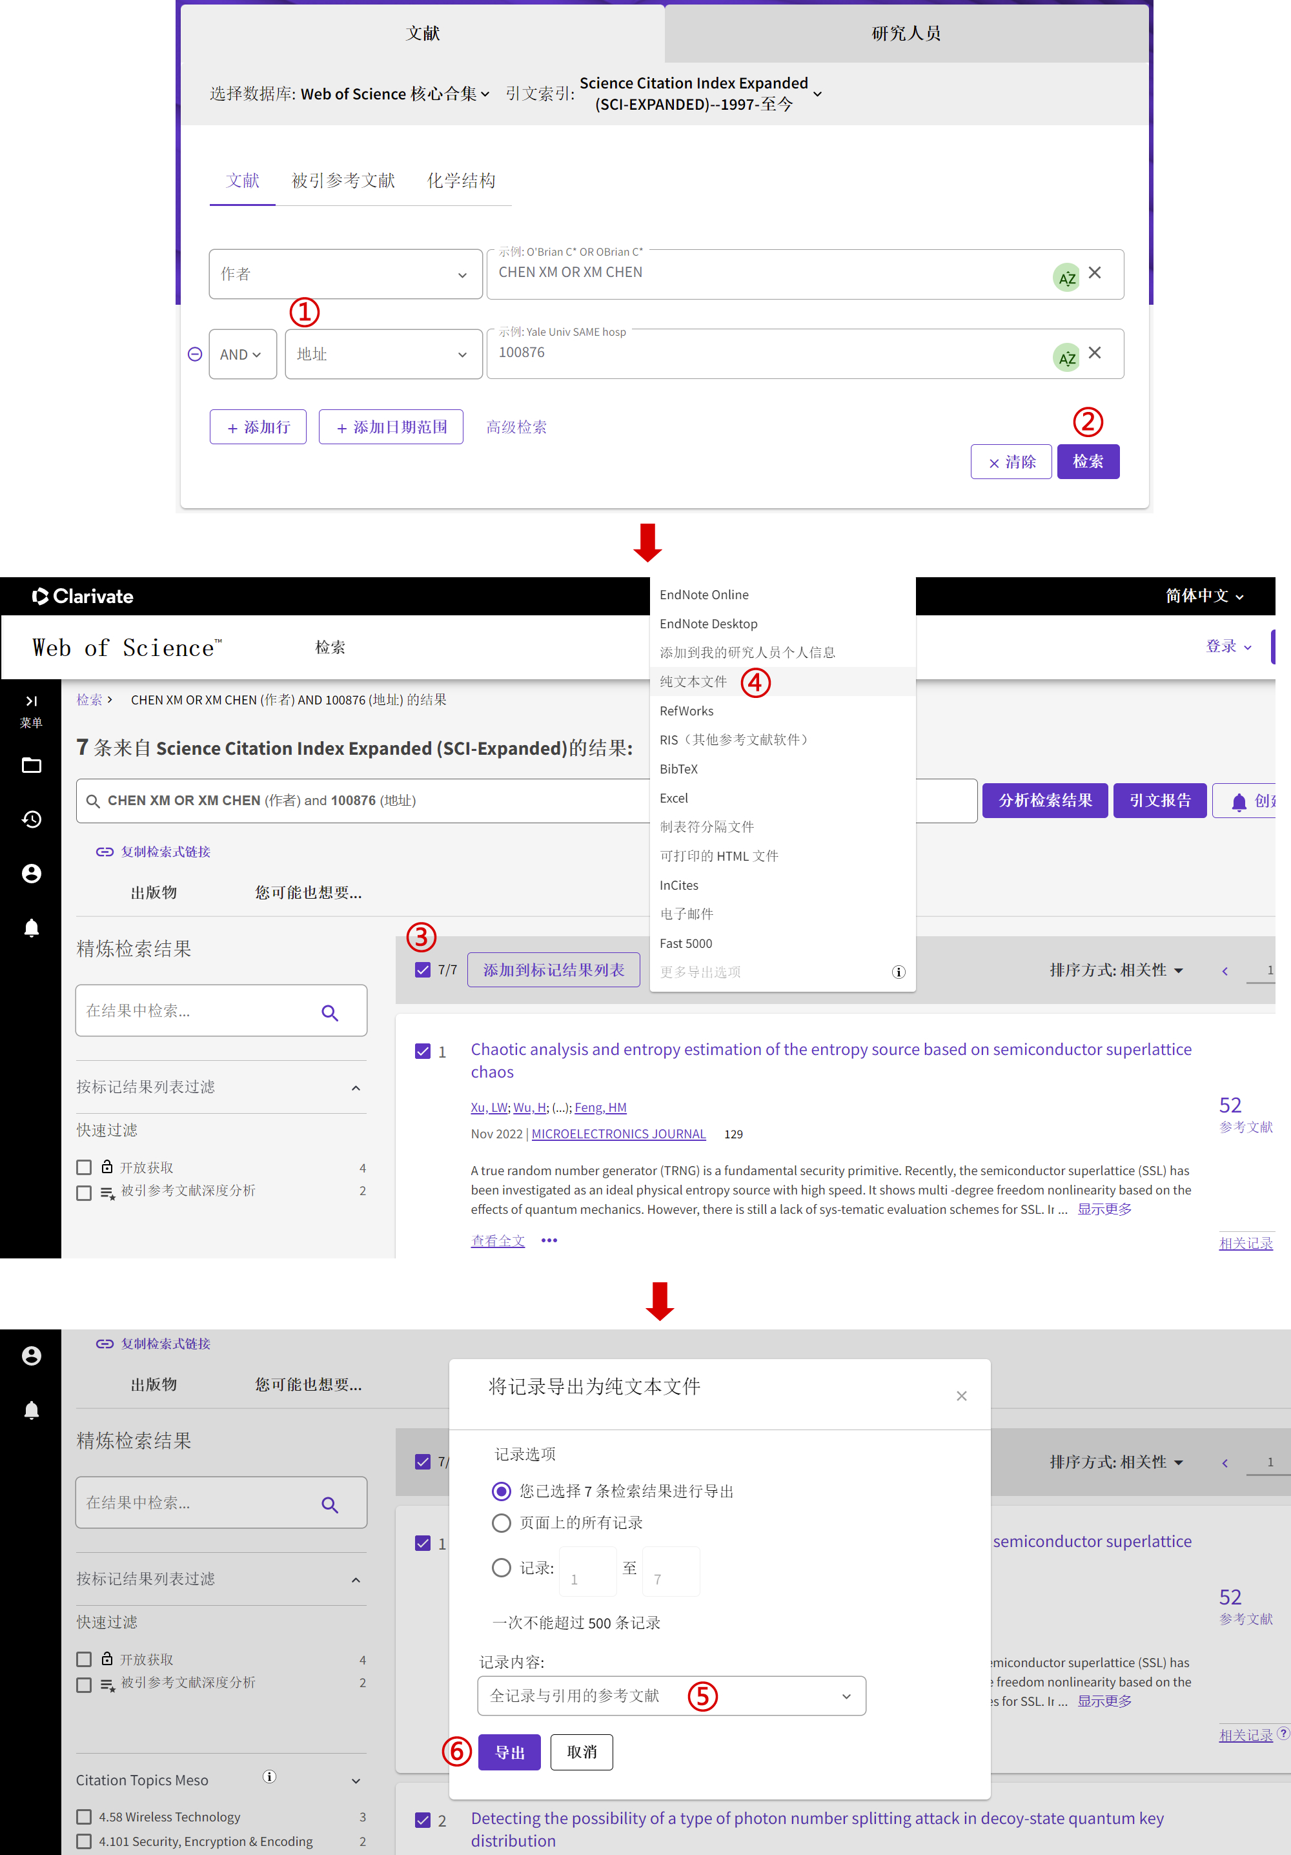Uncheck the first search result checkbox

(x=423, y=1051)
